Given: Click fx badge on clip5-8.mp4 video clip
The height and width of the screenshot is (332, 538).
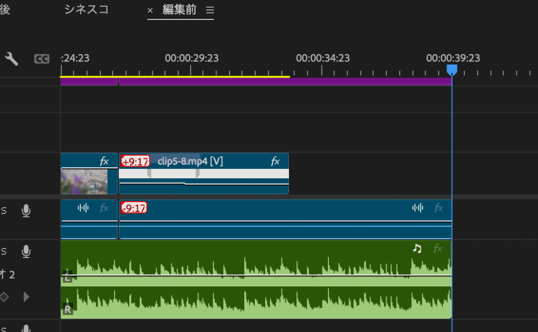Looking at the screenshot, I should pyautogui.click(x=275, y=162).
